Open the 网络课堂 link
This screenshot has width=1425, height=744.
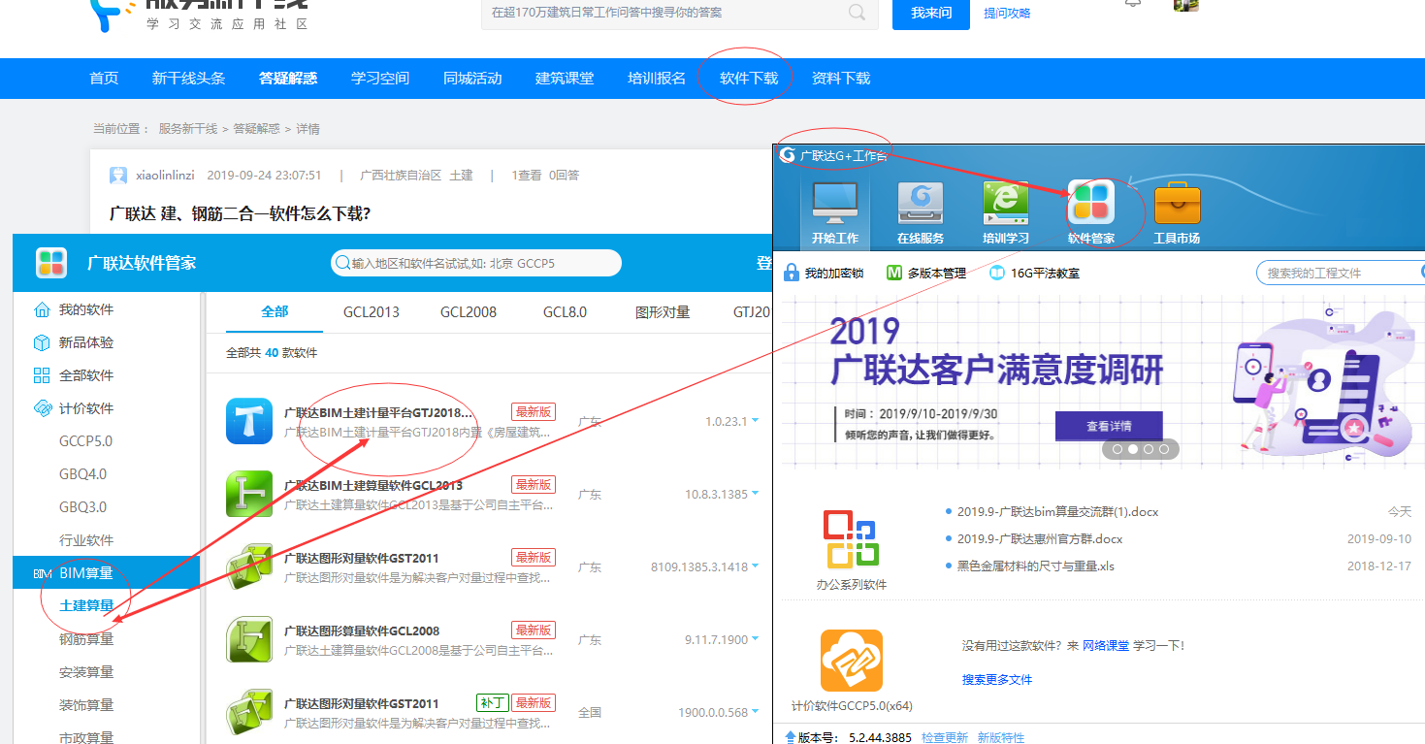[x=1106, y=645]
